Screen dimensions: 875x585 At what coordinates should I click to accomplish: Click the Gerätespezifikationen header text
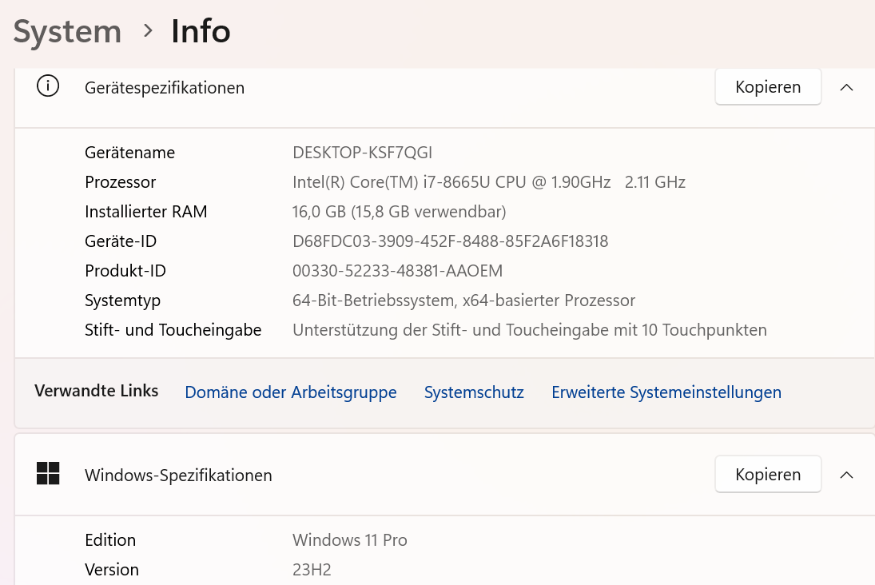pyautogui.click(x=165, y=88)
